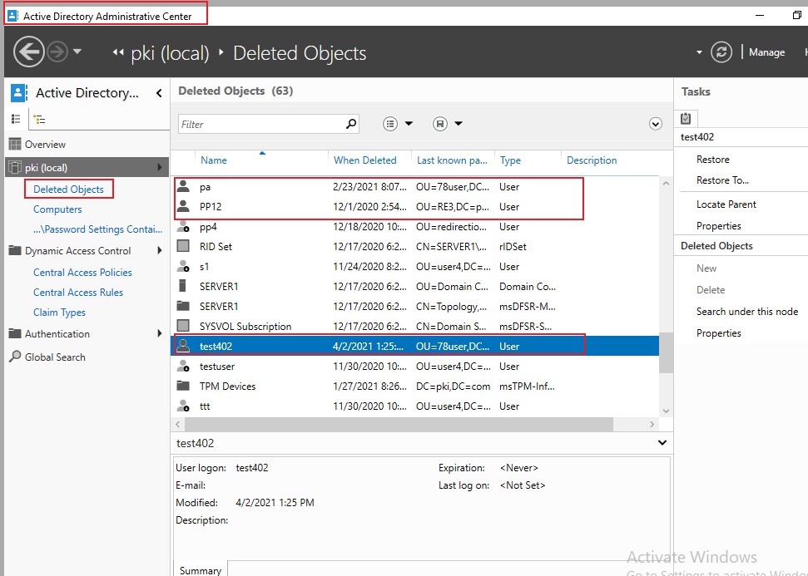808x576 pixels.
Task: Click Locate Parent task
Action: [726, 204]
